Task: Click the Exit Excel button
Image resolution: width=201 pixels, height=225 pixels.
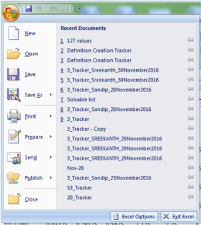Action: click(x=179, y=217)
